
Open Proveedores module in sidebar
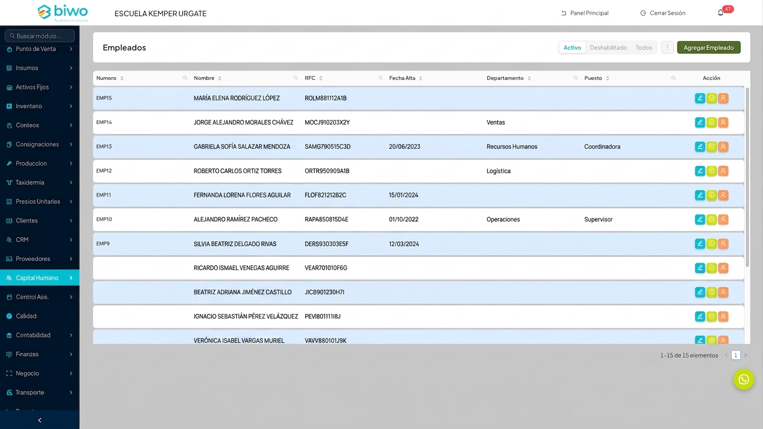coord(40,259)
